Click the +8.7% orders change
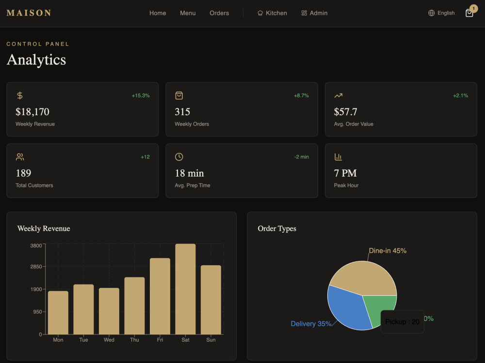Screen dimensions: 485x363 click(301, 96)
